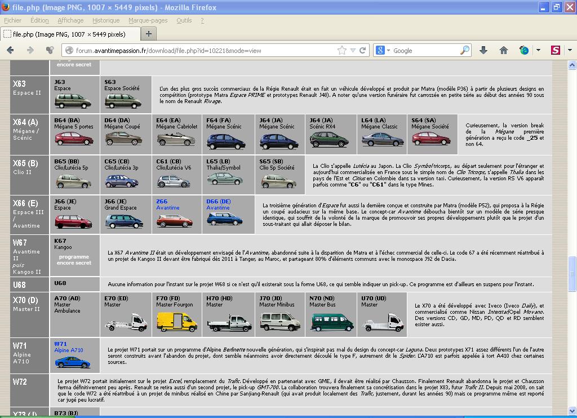Open the URL history dropdown arrow

click(x=353, y=50)
